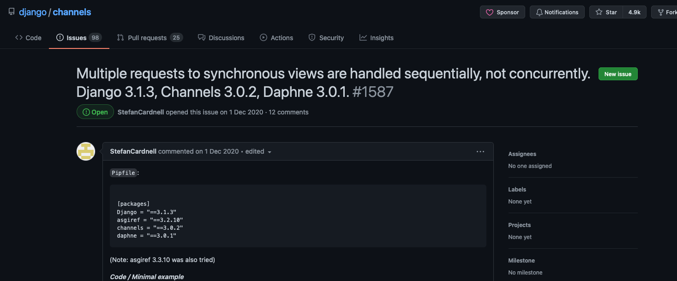Viewport: 677px width, 281px height.
Task: Click 'None yet' under Labels
Action: click(520, 202)
